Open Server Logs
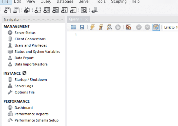Screen dimensions: 178x126 tap(24, 86)
